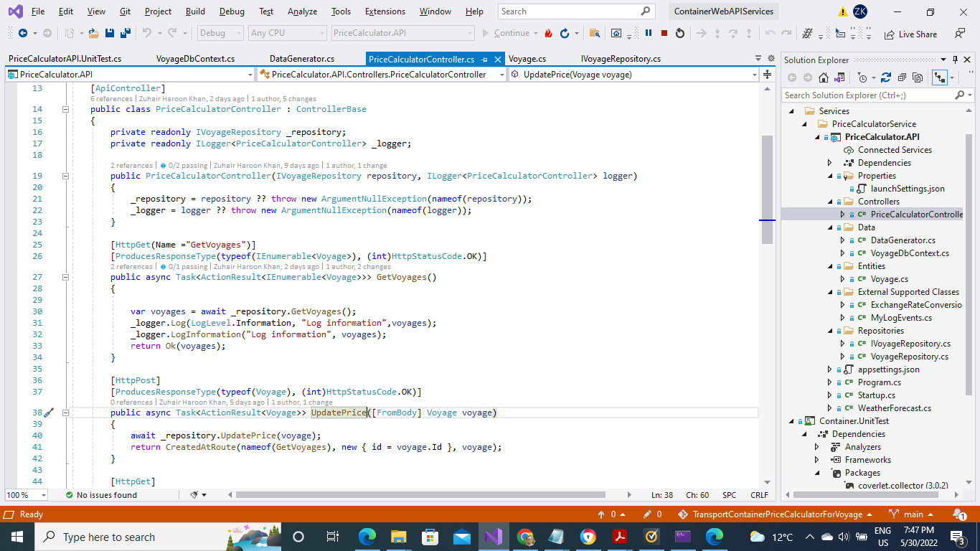Click the Find in Files folder icon

click(595, 33)
